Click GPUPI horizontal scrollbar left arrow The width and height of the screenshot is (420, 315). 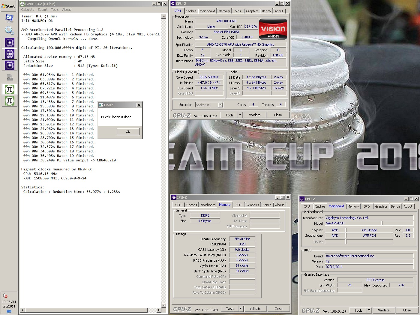coord(22,310)
